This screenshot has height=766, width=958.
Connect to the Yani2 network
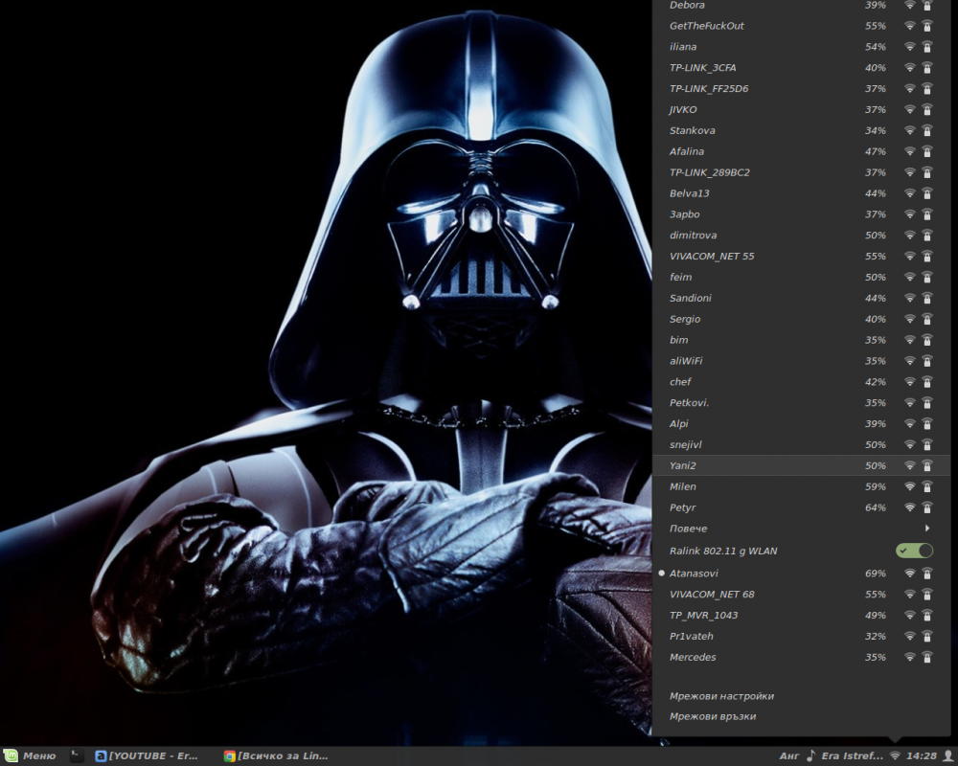[x=802, y=465]
